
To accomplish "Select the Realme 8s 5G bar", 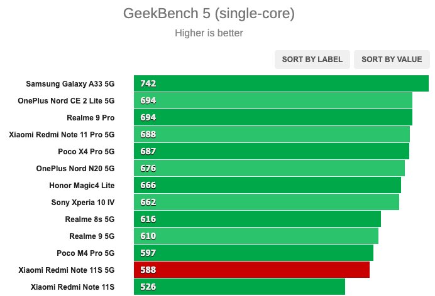I will tap(257, 219).
